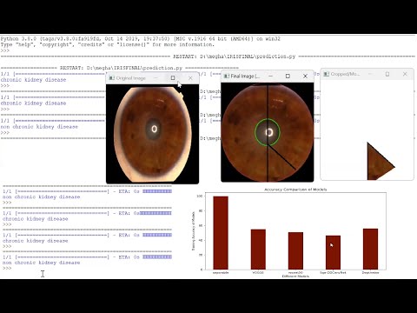Select the tallest 'separable' bar in chart
This screenshot has height=313, width=417.
click(221, 233)
